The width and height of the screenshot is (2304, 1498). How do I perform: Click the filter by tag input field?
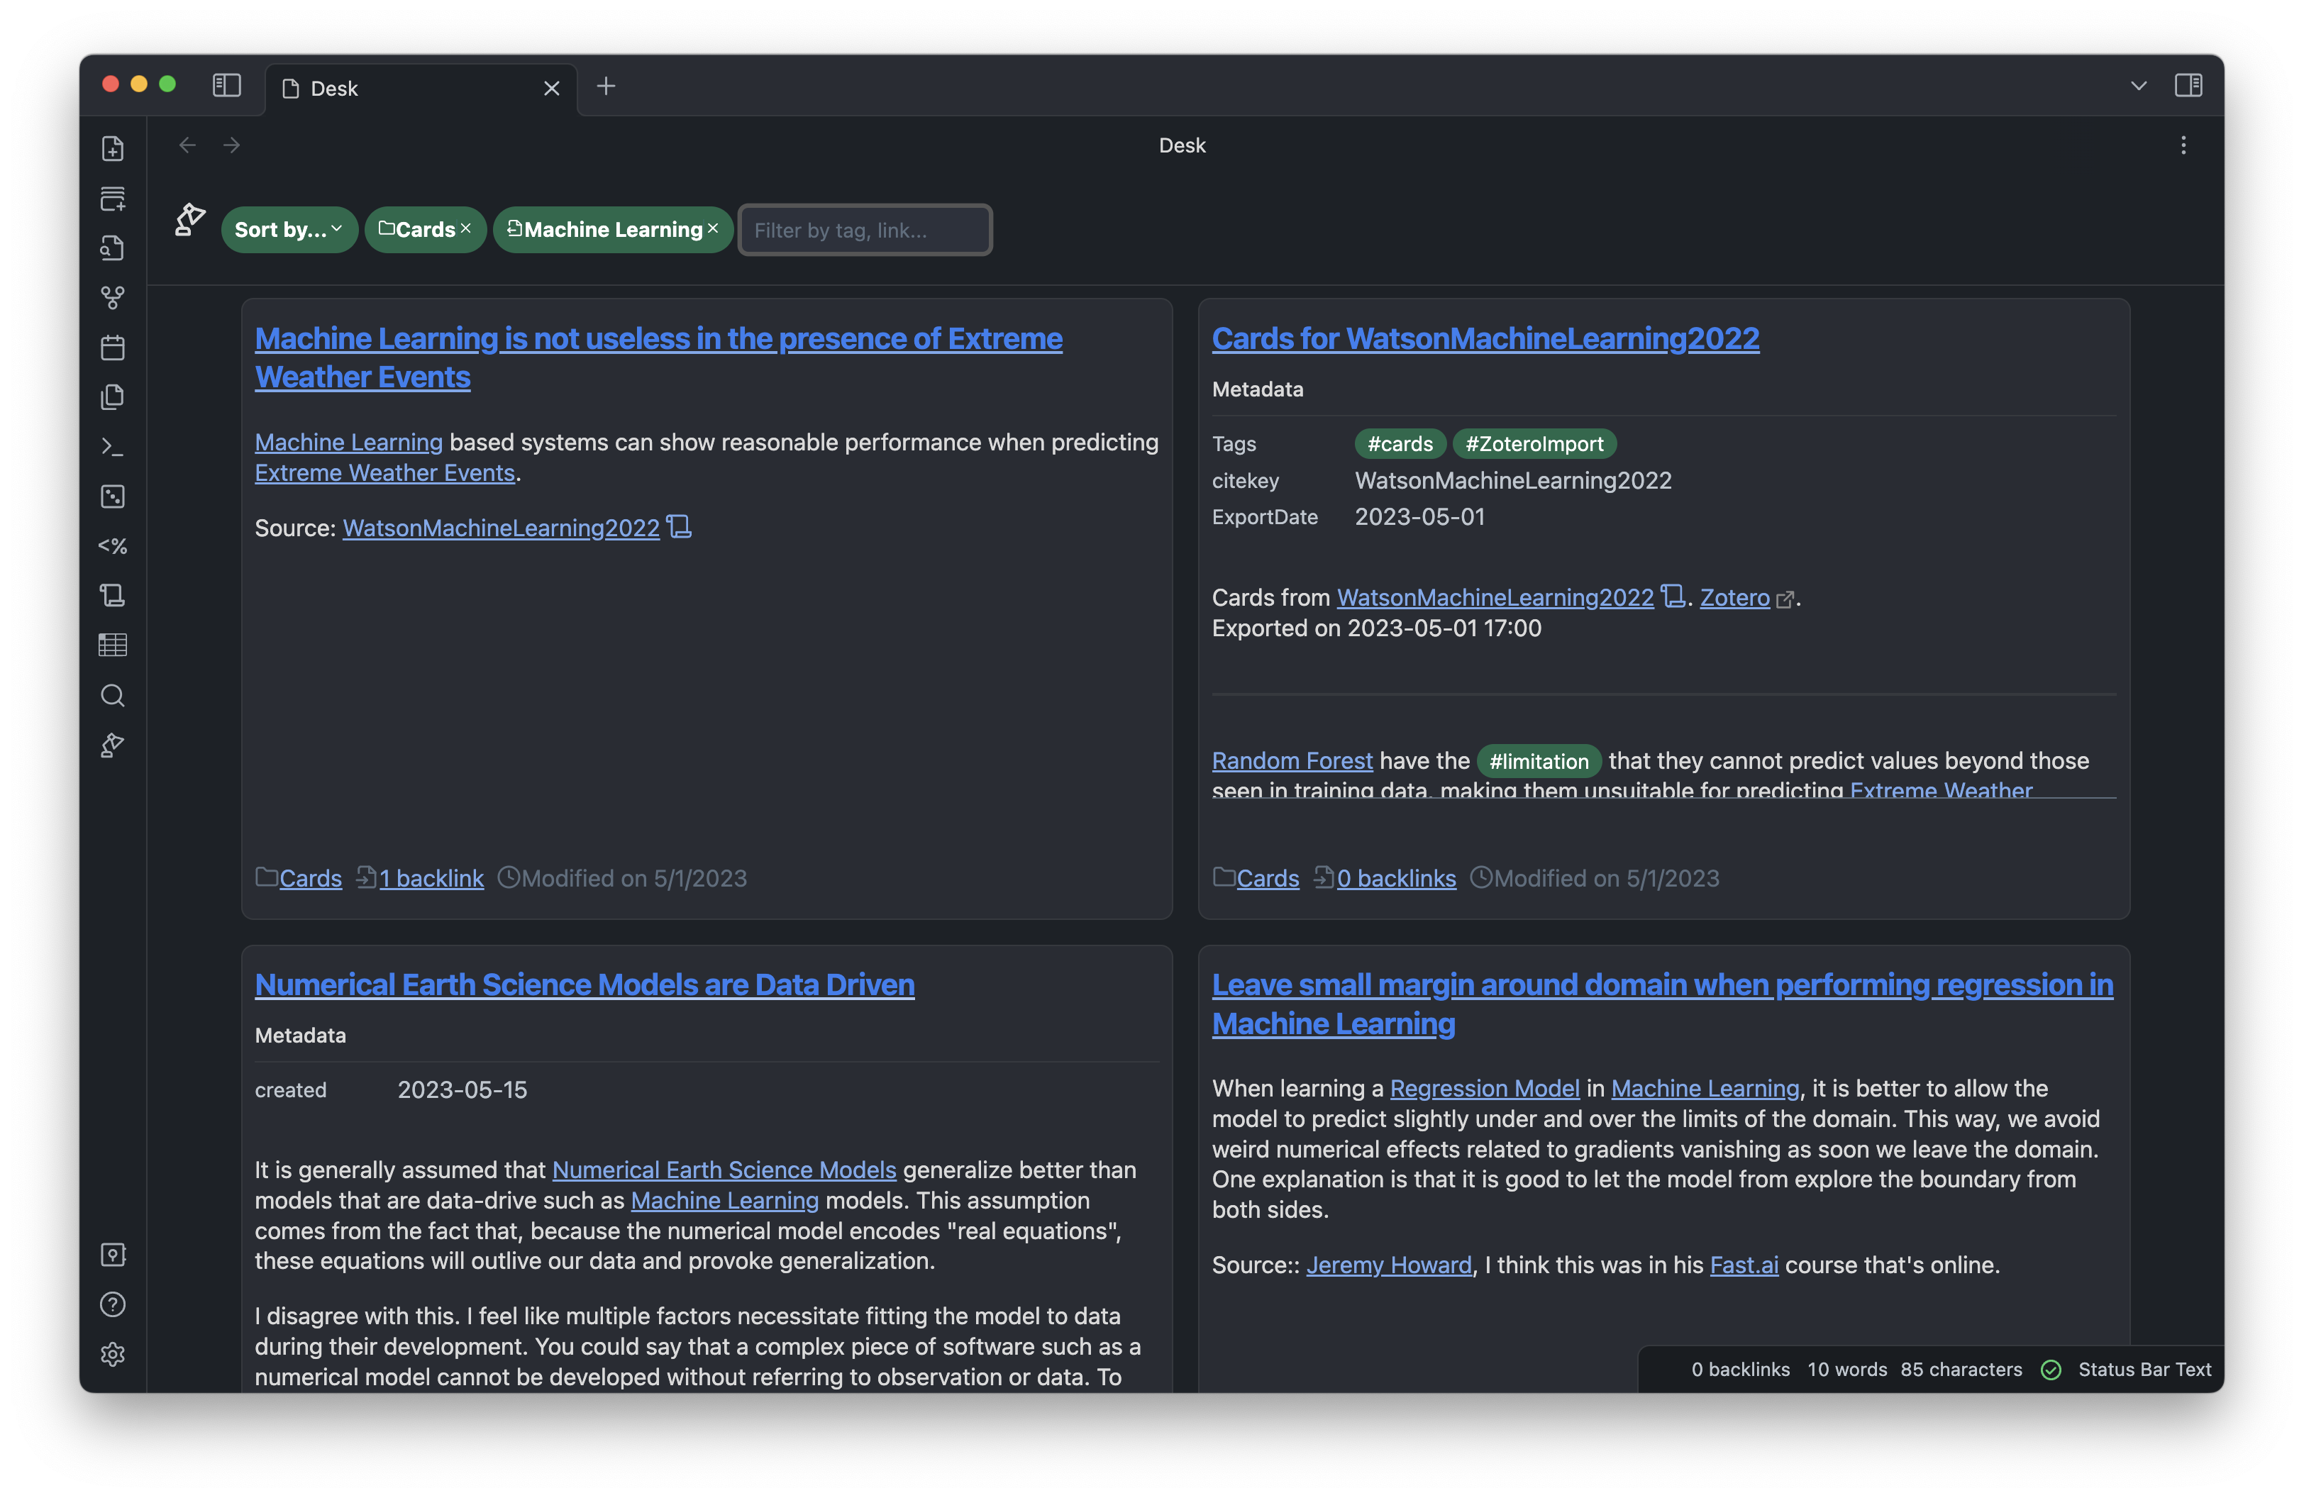(865, 229)
